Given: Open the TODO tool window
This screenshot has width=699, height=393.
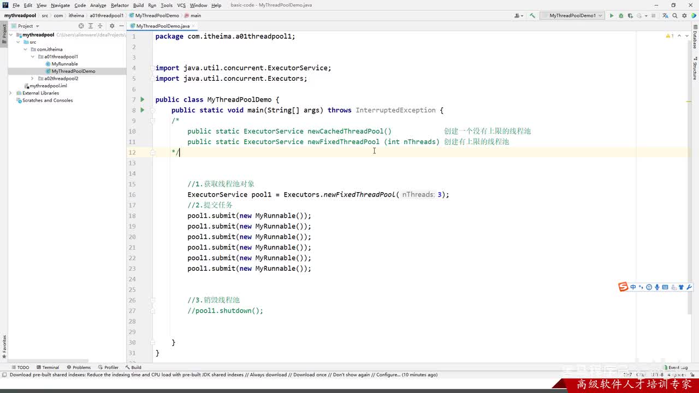Looking at the screenshot, I should click(x=21, y=367).
